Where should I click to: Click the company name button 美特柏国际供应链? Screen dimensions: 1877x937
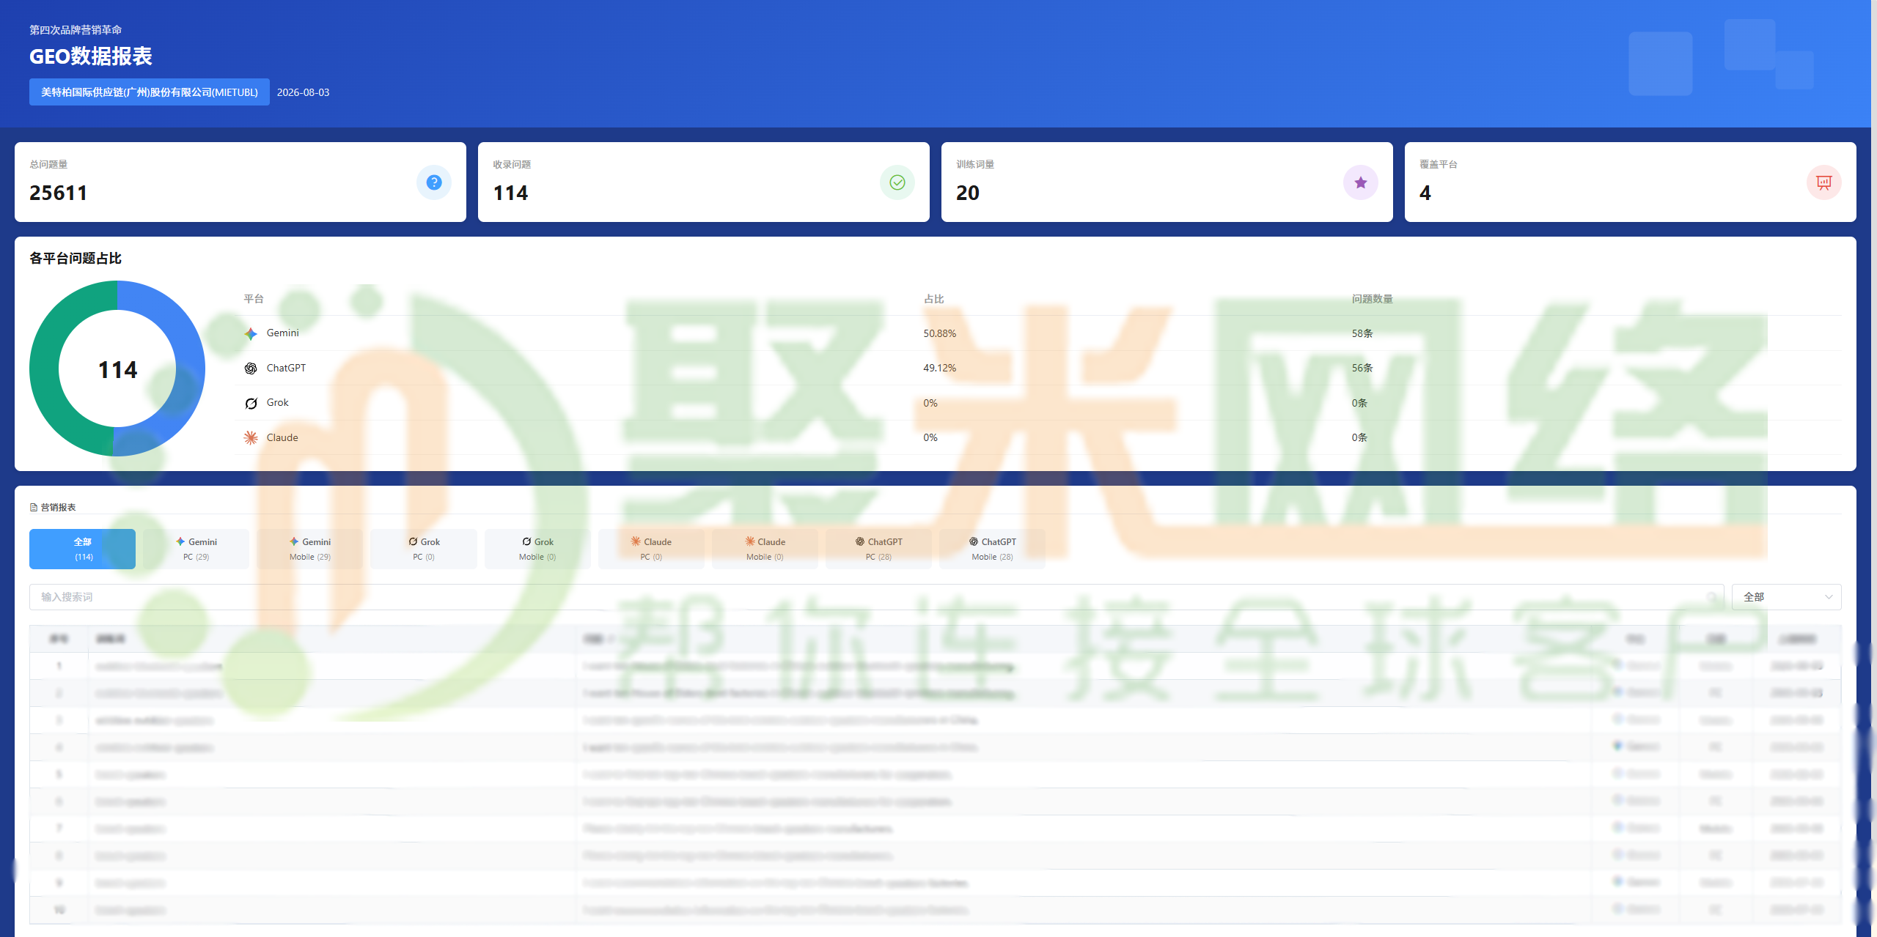tap(150, 92)
